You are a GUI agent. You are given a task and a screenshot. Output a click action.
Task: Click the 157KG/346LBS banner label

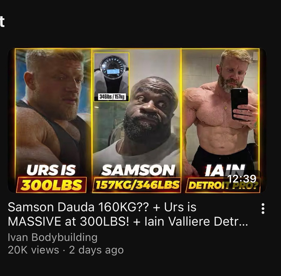click(137, 185)
